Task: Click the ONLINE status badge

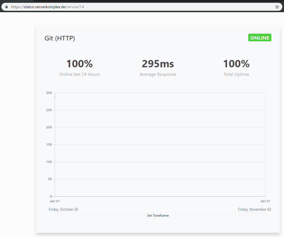Action: click(x=259, y=37)
